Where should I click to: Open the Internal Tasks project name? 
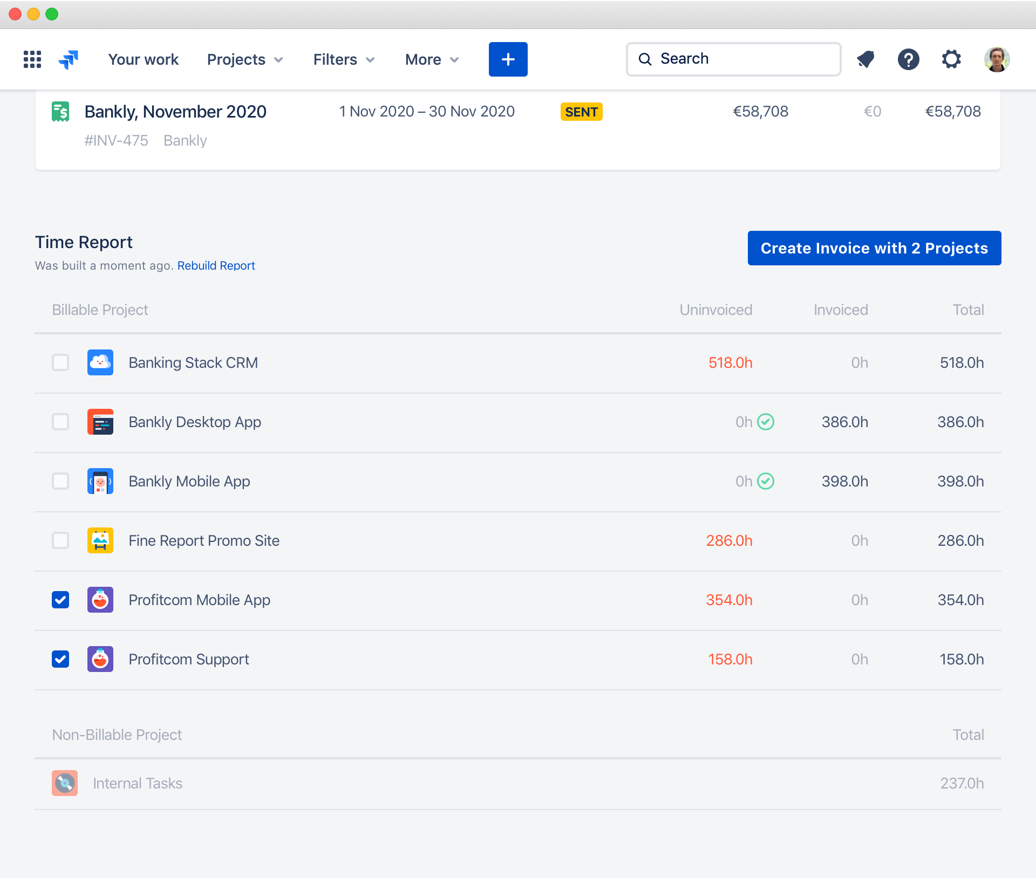click(138, 783)
